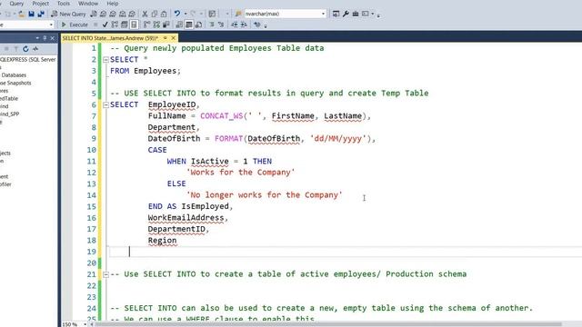Screen dimensions: 582x327
Task: Toggle Include Actual Execution Plan icon
Action: point(147,25)
